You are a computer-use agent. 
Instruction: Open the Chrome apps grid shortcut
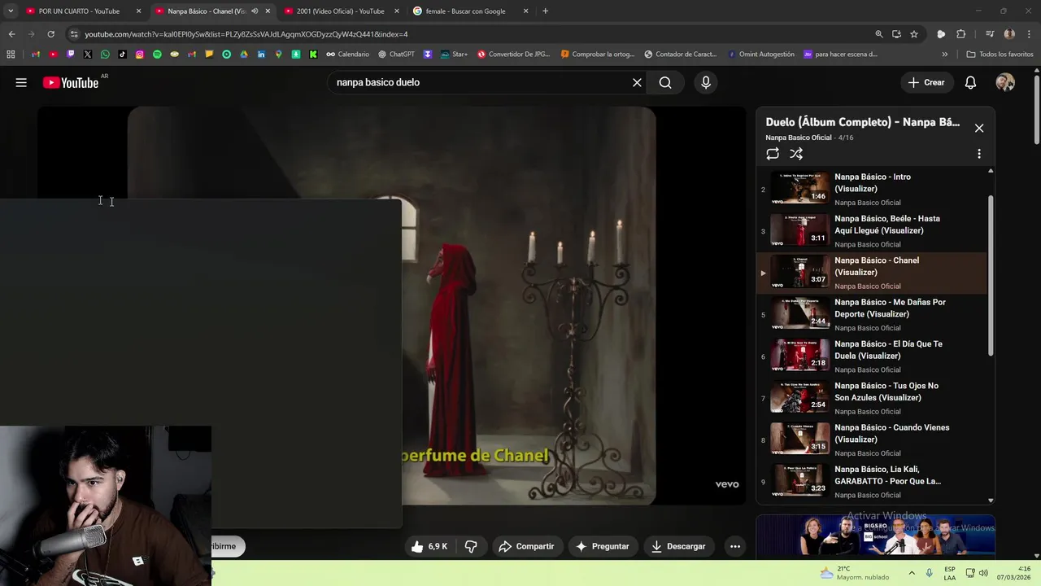11,55
